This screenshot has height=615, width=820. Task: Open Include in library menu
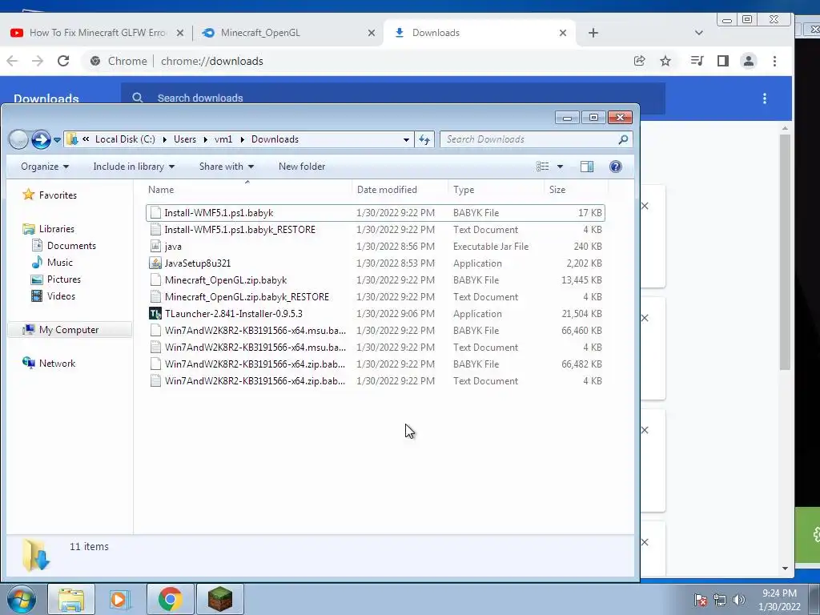tap(134, 167)
